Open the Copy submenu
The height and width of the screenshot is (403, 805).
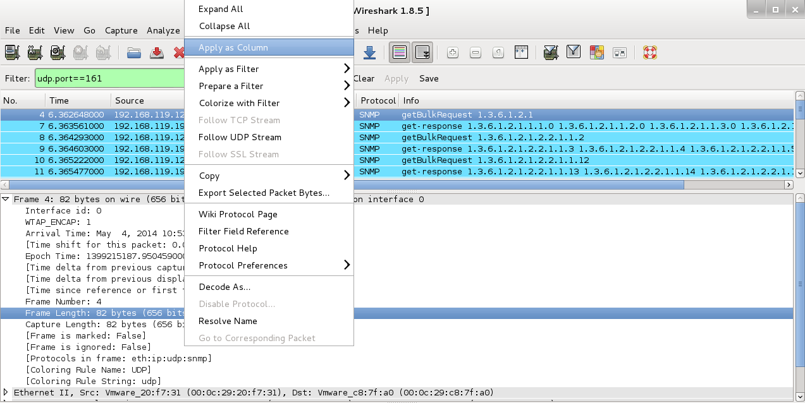269,176
